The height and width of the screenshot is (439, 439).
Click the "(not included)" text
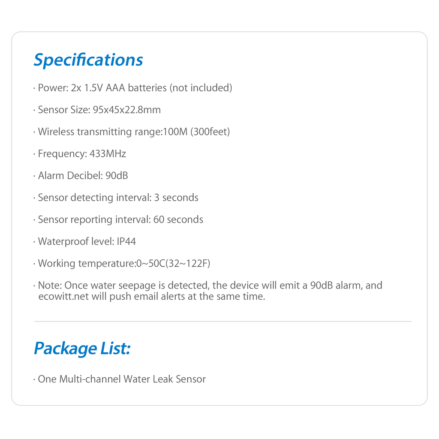coord(201,88)
